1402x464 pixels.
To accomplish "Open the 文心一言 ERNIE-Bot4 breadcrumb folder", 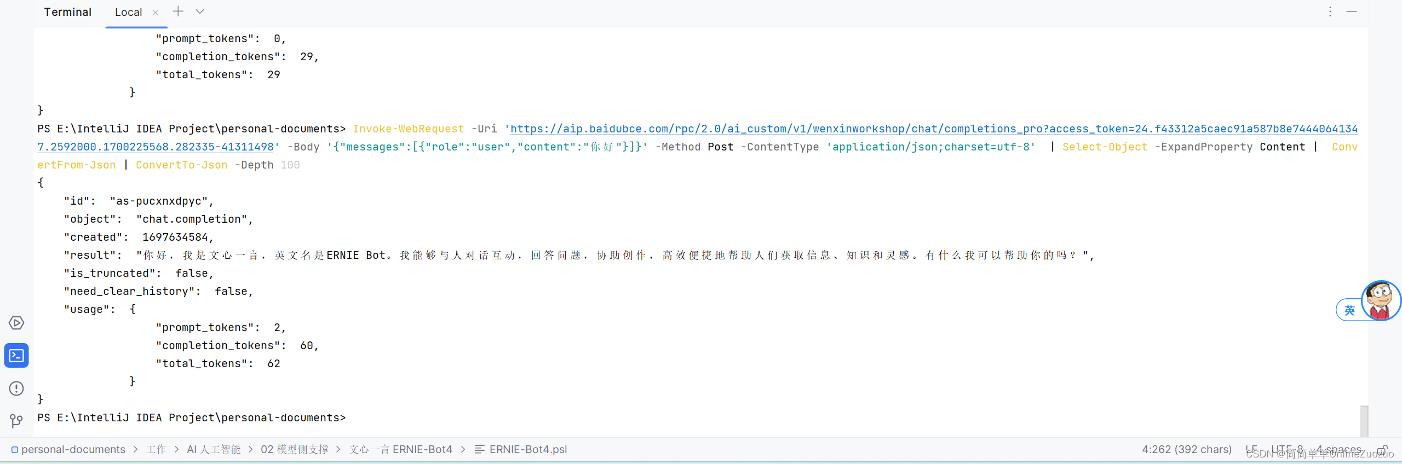I will coord(401,449).
